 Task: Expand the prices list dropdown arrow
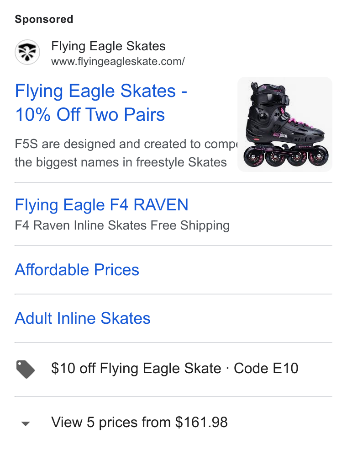tap(26, 423)
